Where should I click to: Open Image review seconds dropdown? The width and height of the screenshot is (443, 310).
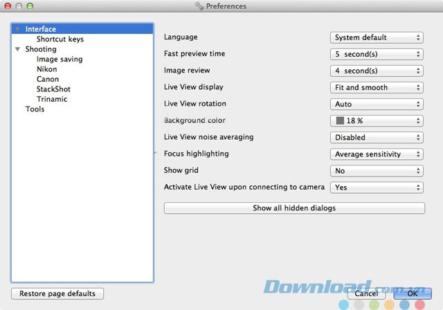(x=376, y=71)
